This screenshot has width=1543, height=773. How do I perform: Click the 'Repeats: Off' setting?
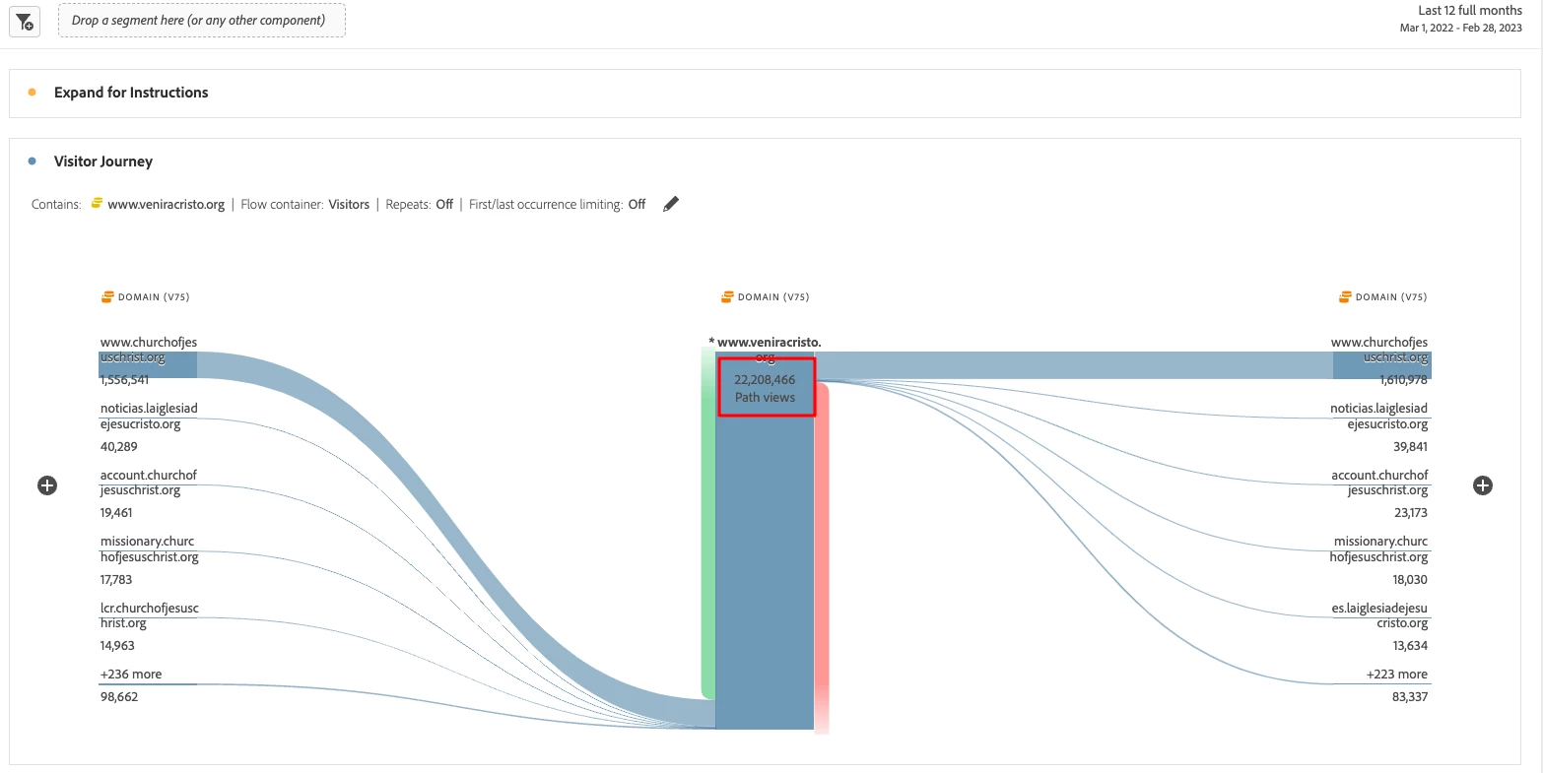pos(420,205)
